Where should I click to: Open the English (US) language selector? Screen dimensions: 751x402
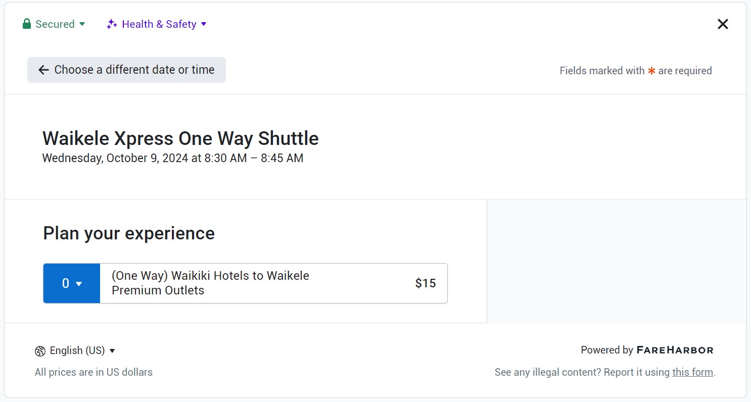(x=77, y=350)
